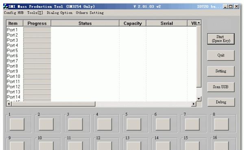Image resolution: width=244 pixels, height=150 pixels.
Task: Open the Setting button
Action: (x=221, y=71)
